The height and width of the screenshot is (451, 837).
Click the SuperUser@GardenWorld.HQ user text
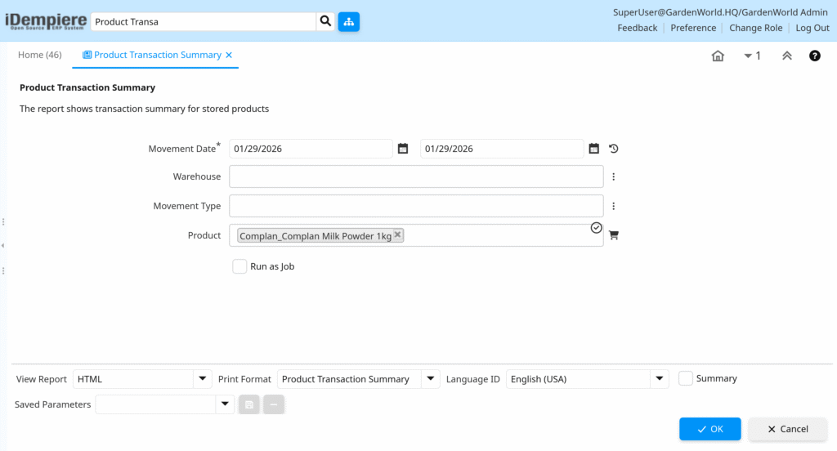[x=720, y=12]
